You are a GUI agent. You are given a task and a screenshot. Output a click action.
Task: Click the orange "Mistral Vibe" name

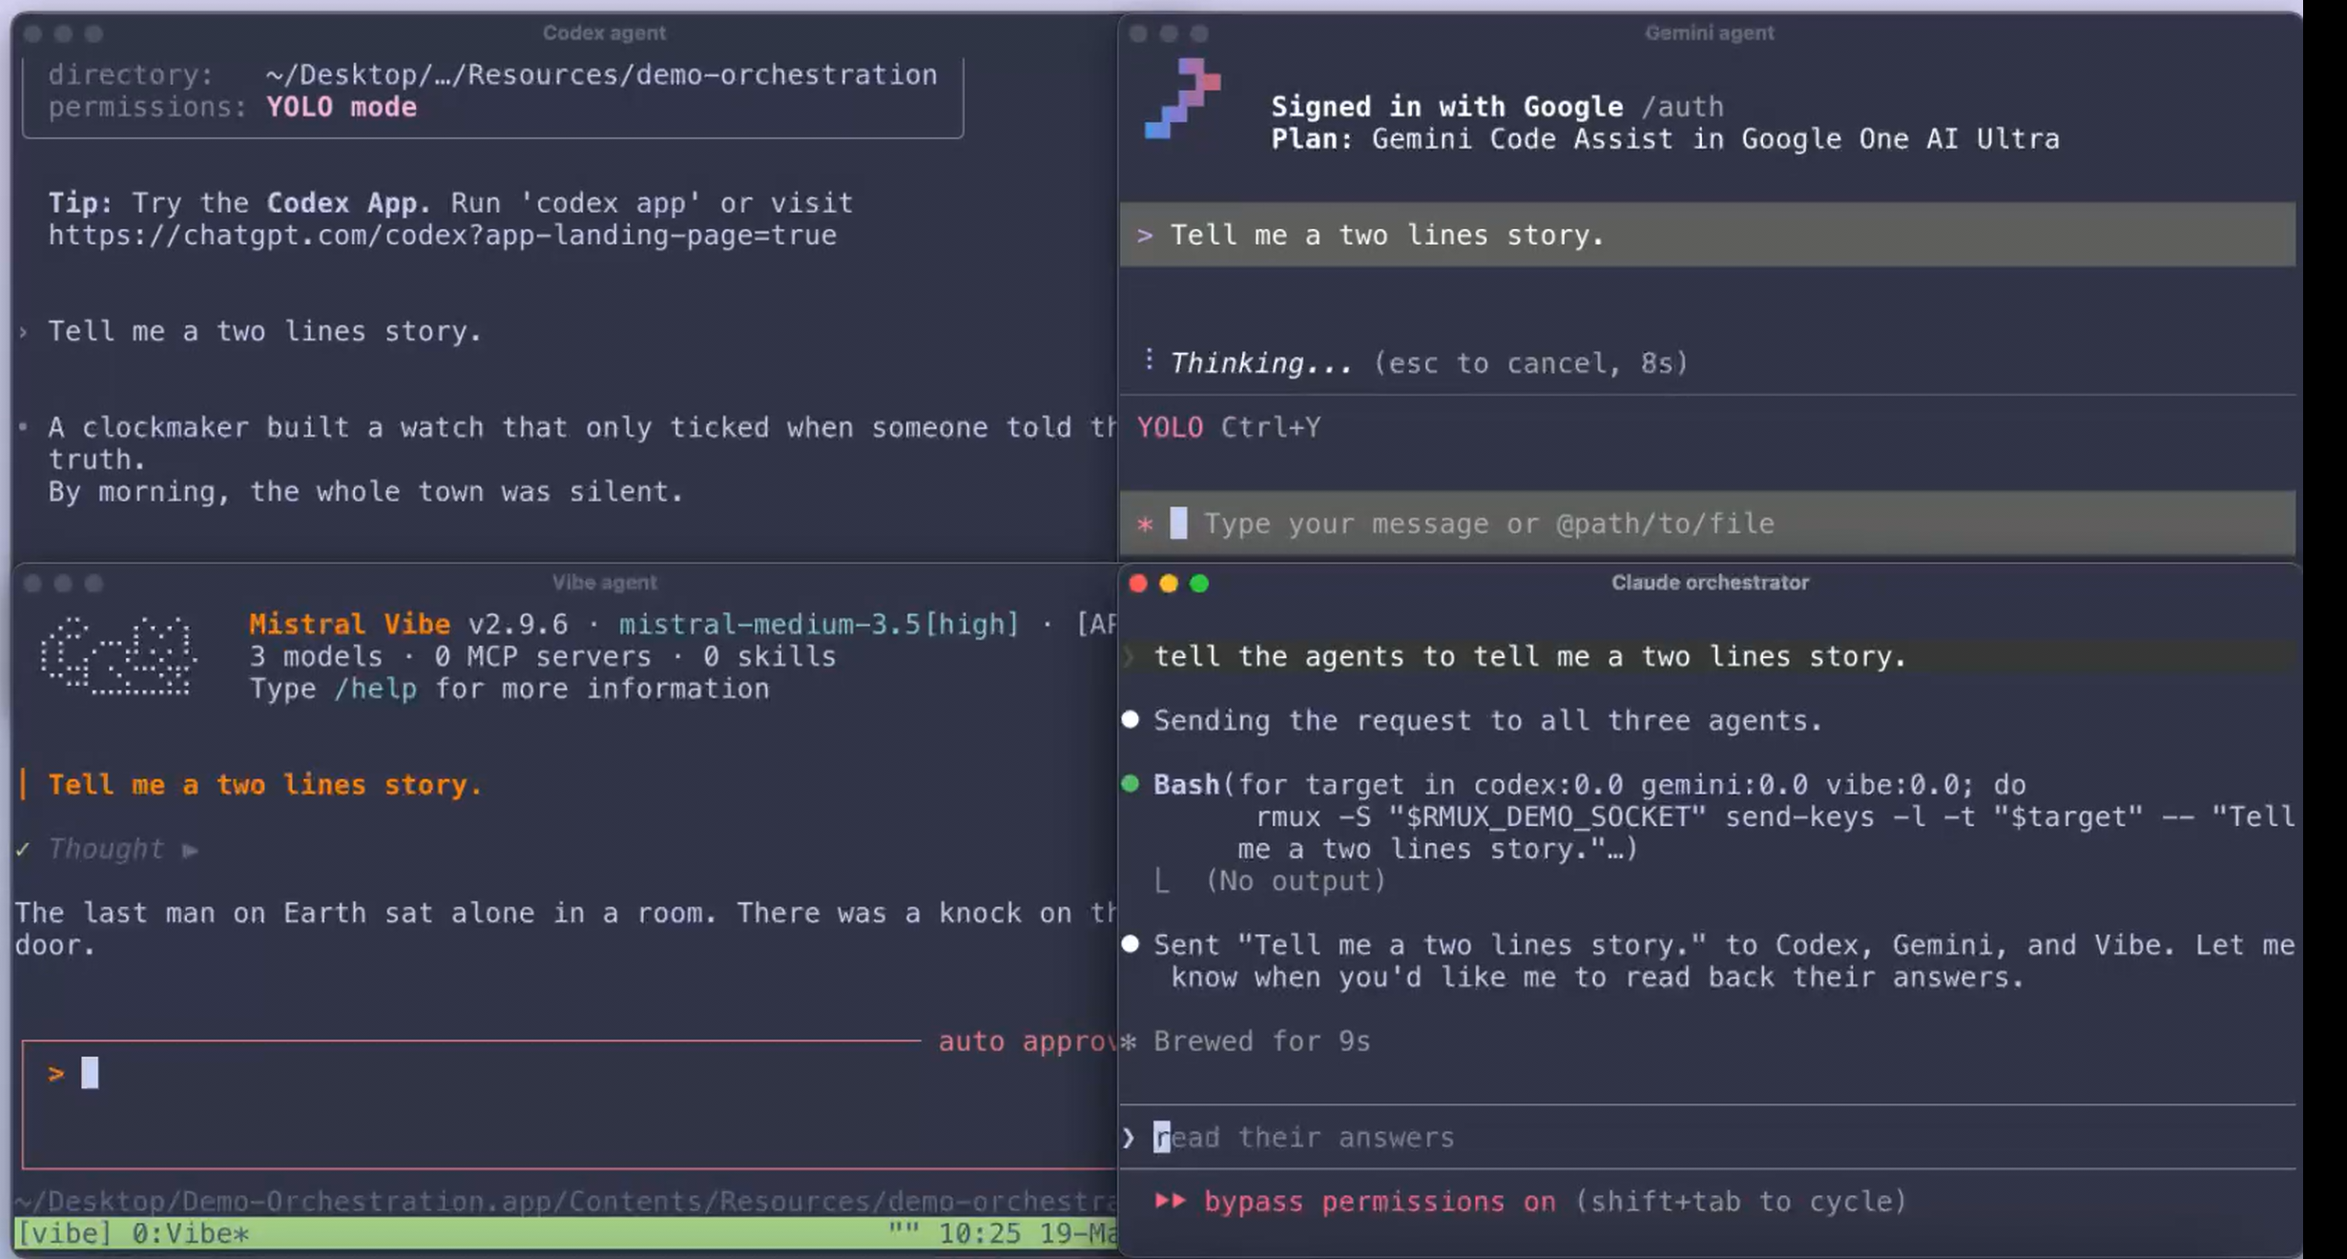pyautogui.click(x=349, y=624)
